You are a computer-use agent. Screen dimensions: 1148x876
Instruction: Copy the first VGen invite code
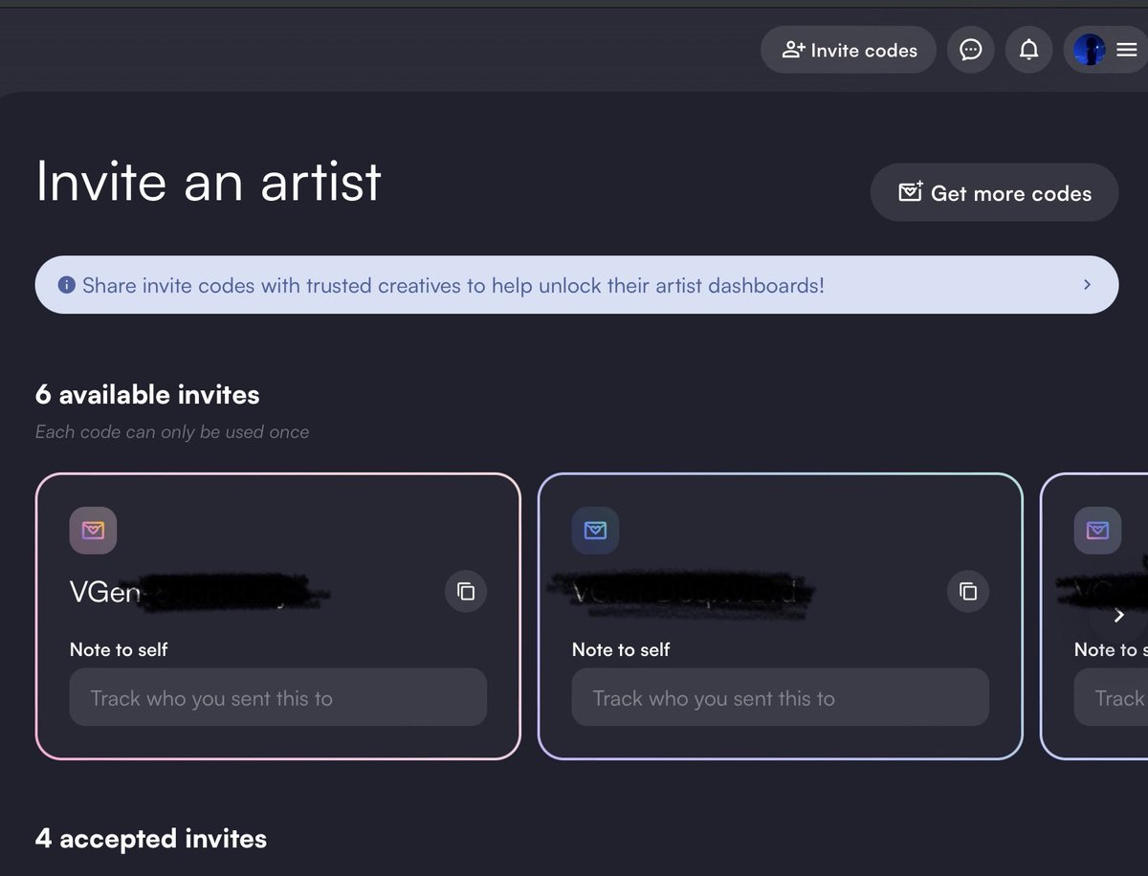click(x=466, y=591)
